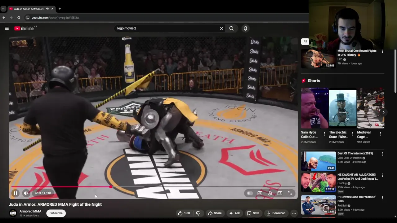Click the 6:03 / 17:18 time display
The height and width of the screenshot is (223, 397).
point(43,193)
